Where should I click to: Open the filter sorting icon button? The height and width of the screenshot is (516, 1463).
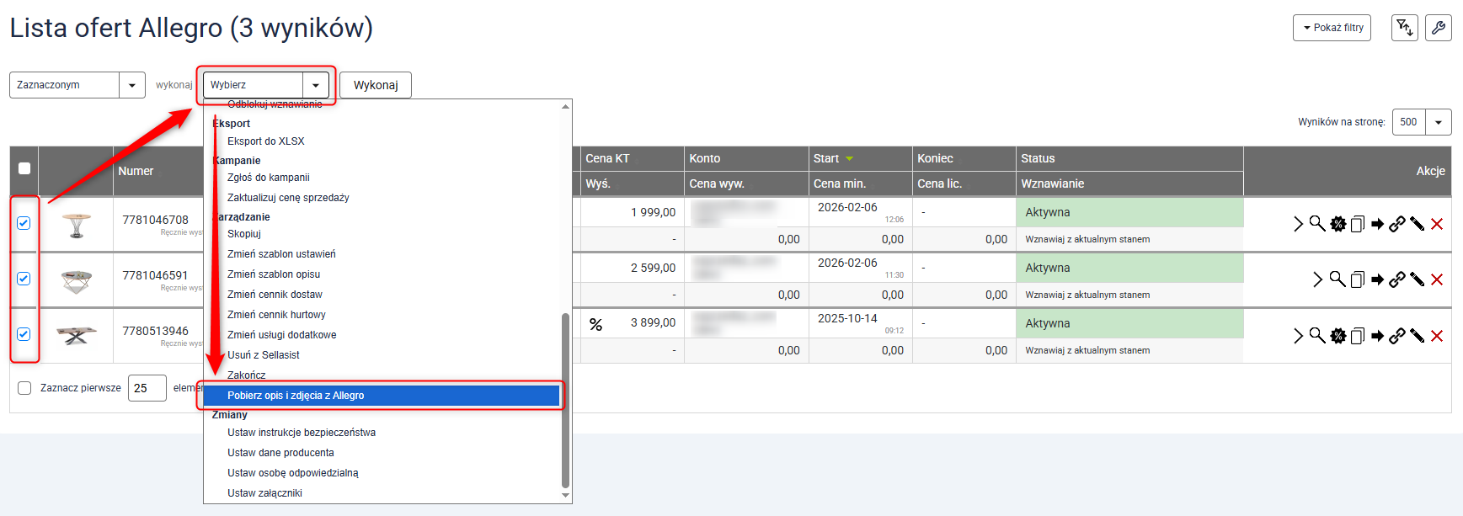point(1404,28)
